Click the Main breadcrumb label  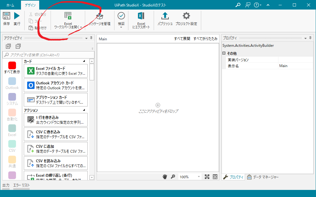(x=103, y=39)
